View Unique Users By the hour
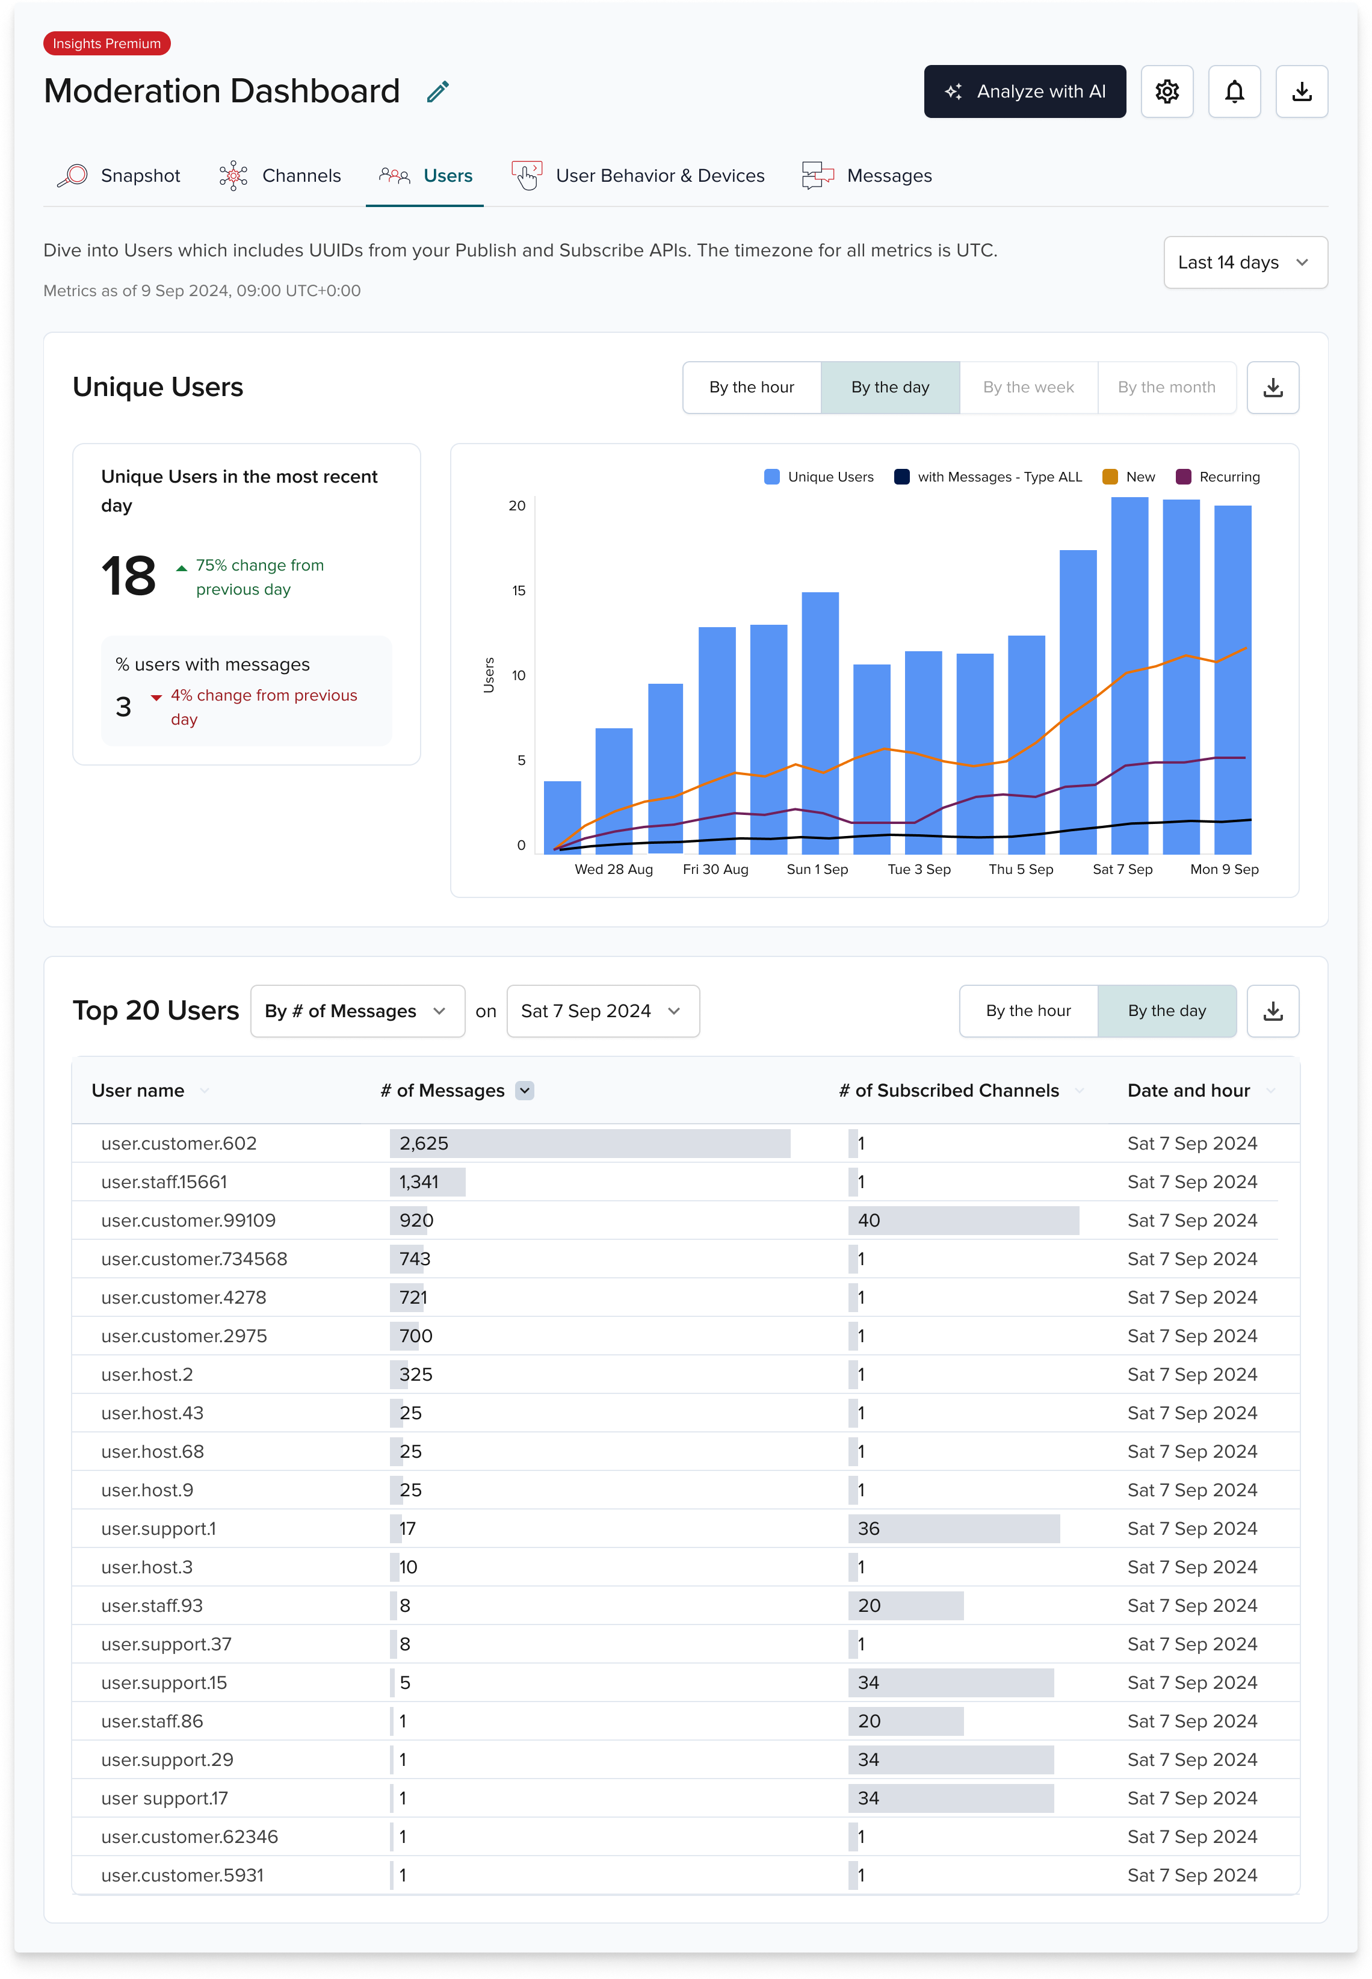Screen dimensions: 1372x1979 pyautogui.click(x=752, y=388)
